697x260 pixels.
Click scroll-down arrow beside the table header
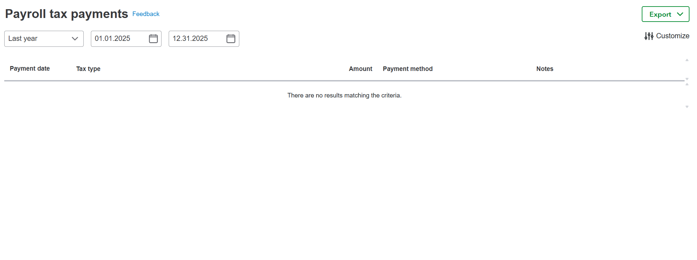687,79
